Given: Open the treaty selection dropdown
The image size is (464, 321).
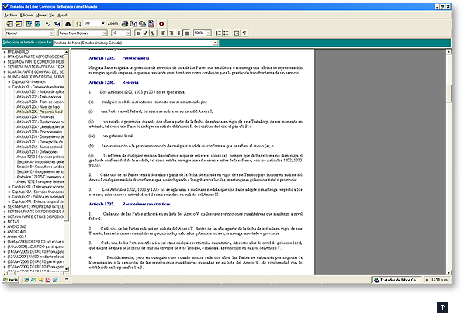Looking at the screenshot, I should point(216,43).
